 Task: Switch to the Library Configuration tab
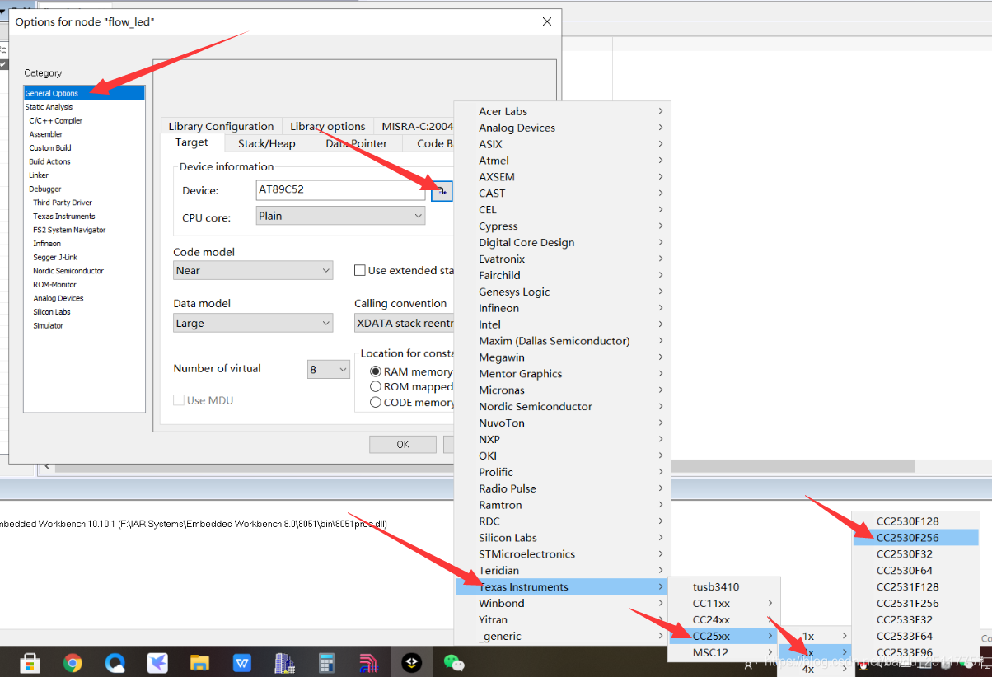click(x=221, y=126)
